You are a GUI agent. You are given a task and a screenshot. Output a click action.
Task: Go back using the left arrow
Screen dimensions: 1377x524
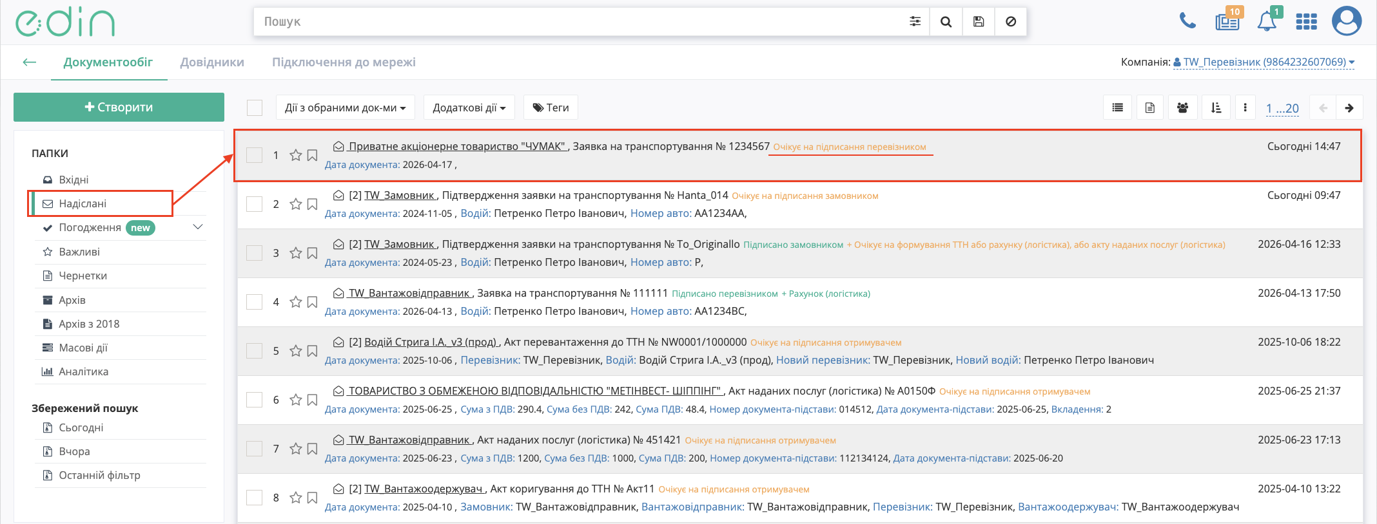29,62
